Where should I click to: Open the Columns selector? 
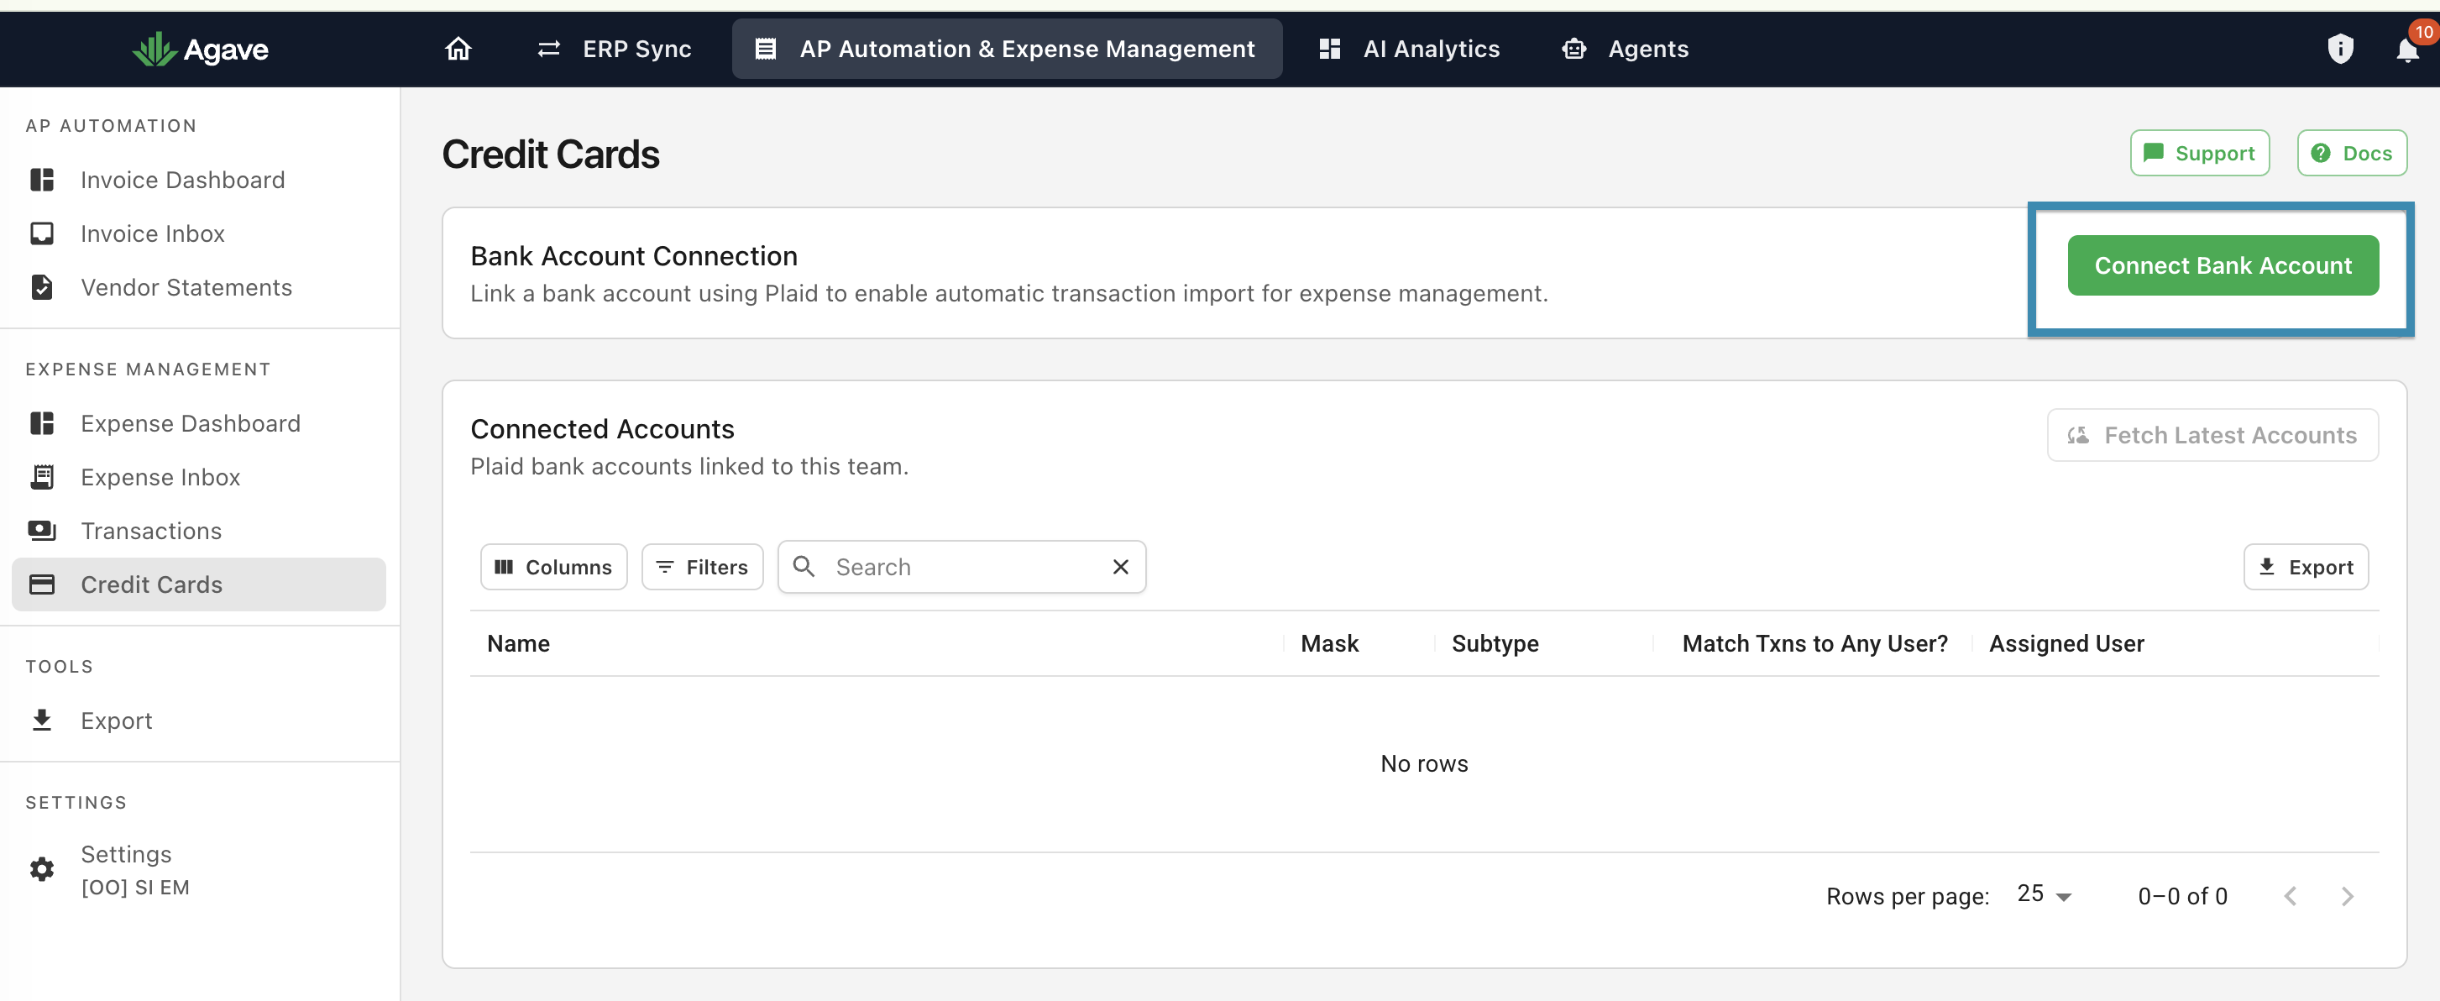pos(553,568)
